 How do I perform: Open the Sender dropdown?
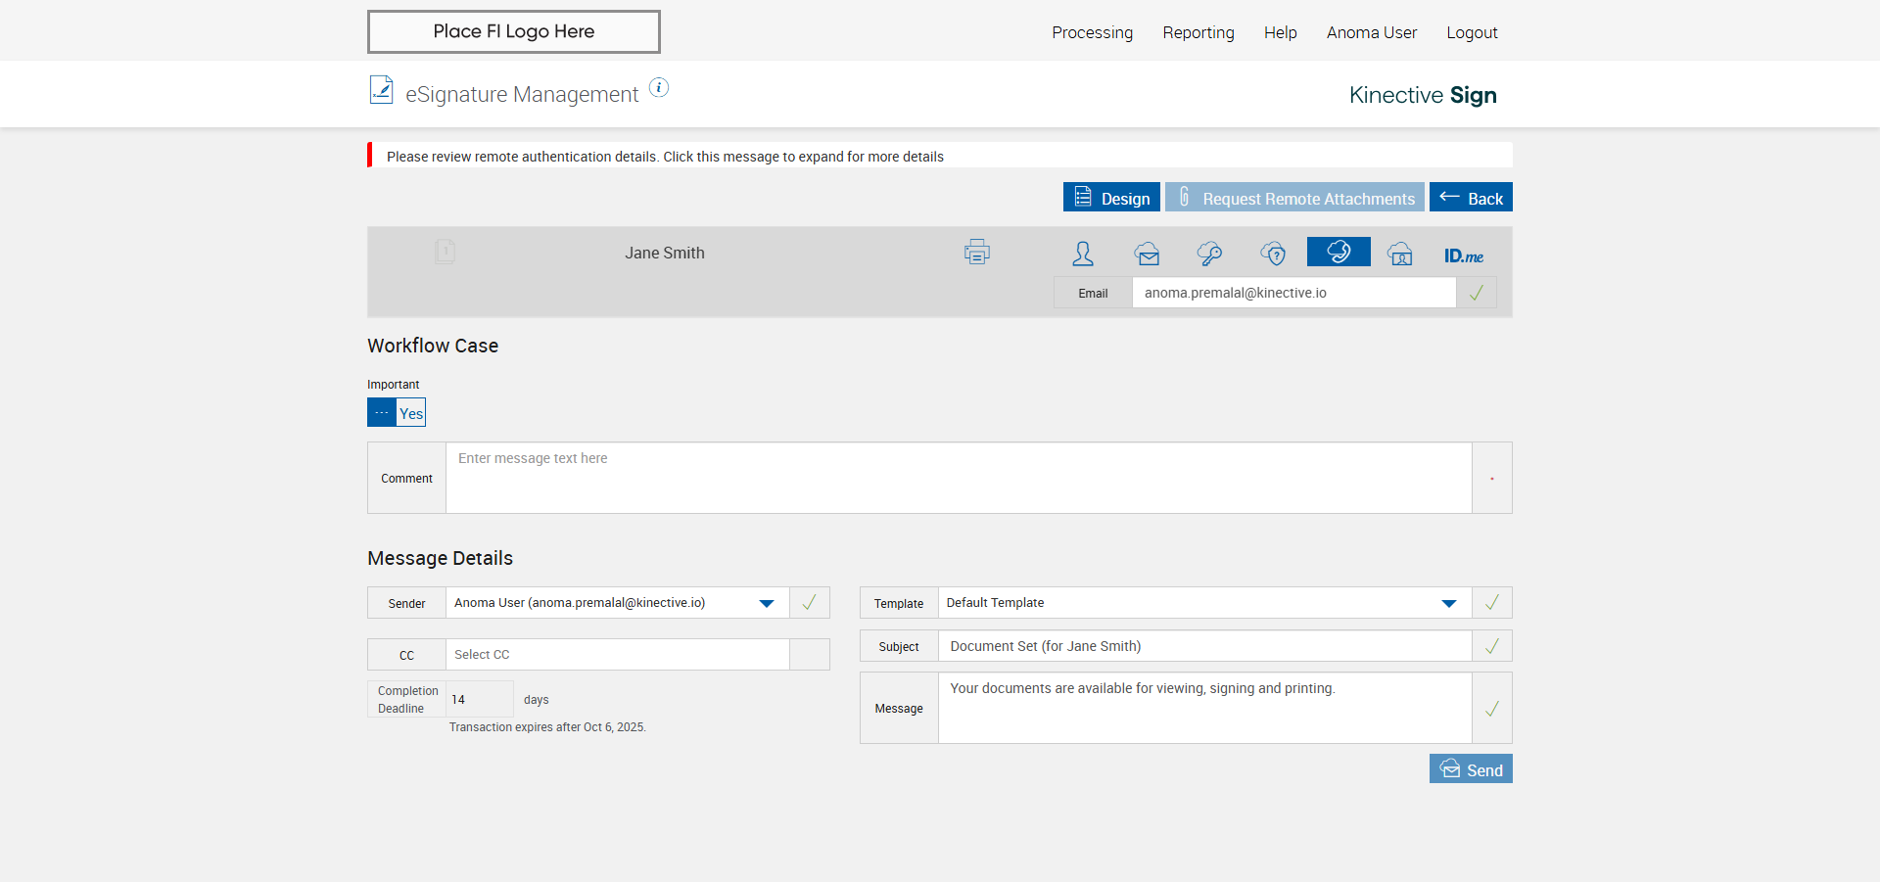click(x=766, y=603)
